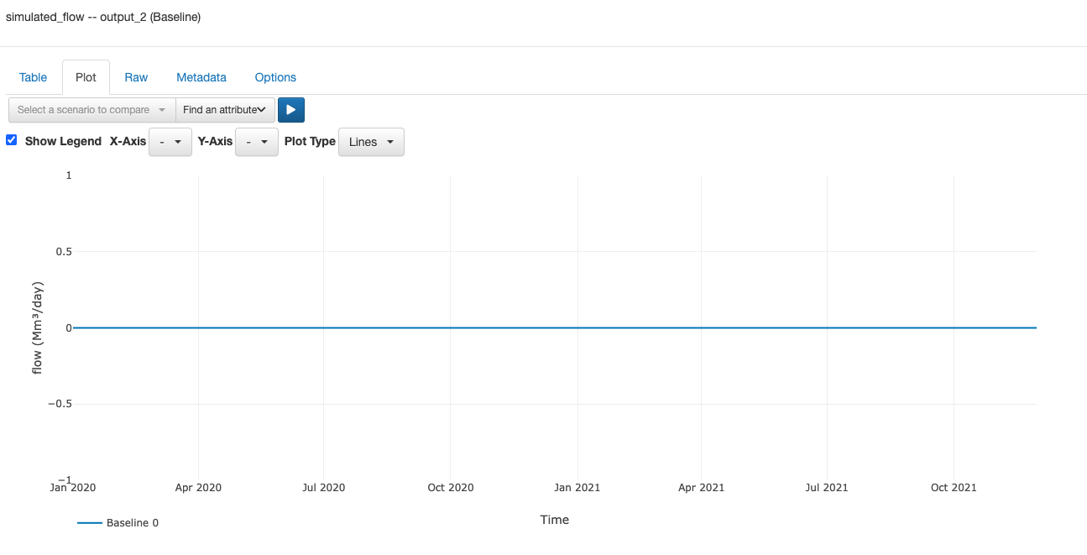Image resolution: width=1087 pixels, height=555 pixels.
Task: Open the X-Axis options dropdown
Action: click(x=170, y=142)
